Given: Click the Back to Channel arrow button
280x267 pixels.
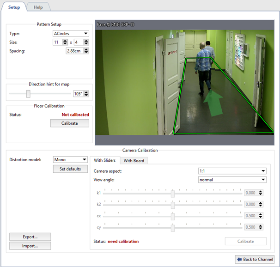Looking at the screenshot, I should (255, 259).
